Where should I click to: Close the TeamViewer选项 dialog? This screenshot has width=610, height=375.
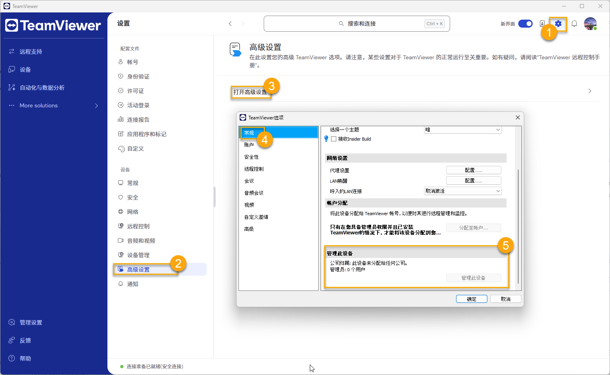tap(518, 117)
